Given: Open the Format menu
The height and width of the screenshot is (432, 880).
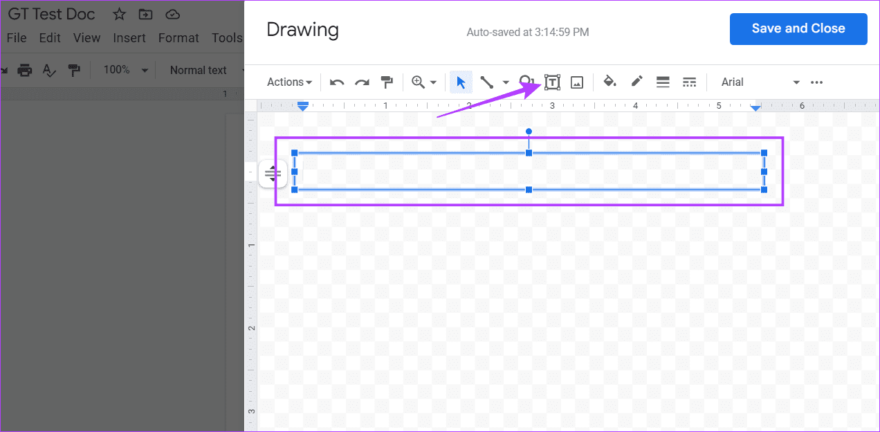Looking at the screenshot, I should 178,38.
